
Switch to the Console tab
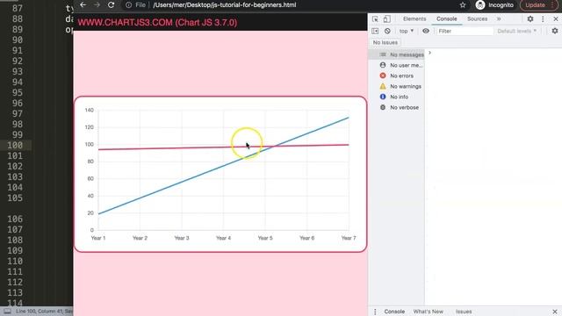click(x=447, y=19)
